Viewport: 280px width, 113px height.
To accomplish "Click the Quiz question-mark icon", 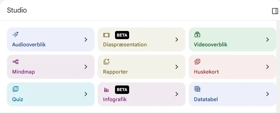I will coord(15,89).
